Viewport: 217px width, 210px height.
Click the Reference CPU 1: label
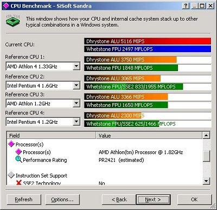(24, 57)
